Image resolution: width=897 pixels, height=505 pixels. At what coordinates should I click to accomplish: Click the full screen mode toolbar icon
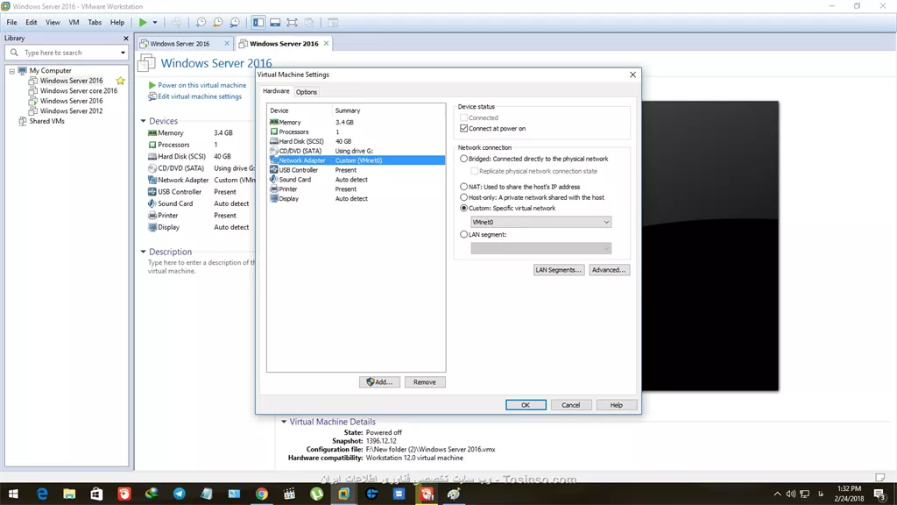click(292, 22)
